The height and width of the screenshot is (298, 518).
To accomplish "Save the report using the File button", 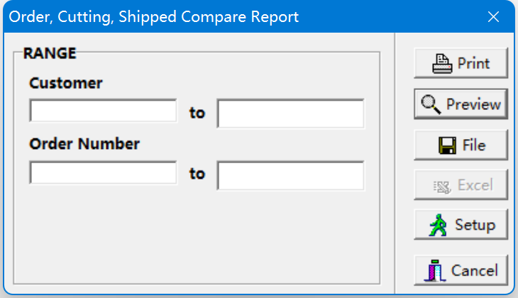I will 461,145.
